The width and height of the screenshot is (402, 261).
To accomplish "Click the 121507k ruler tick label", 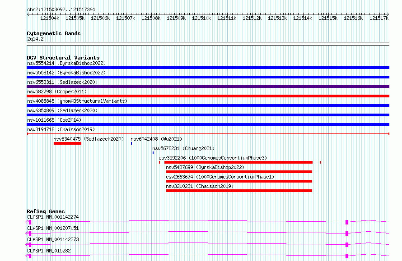I will pyautogui.click(x=126, y=18).
